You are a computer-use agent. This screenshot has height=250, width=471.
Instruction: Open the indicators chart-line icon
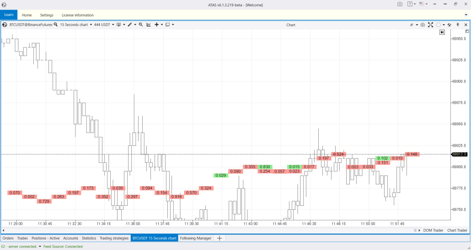pos(149,25)
